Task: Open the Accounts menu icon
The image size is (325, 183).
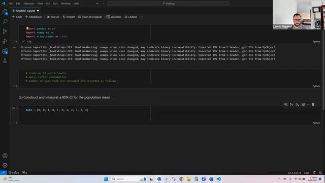Action: [5, 156]
